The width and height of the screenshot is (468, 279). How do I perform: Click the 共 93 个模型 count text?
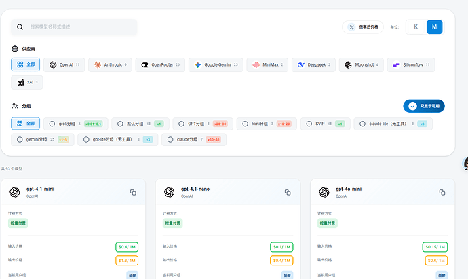click(12, 169)
